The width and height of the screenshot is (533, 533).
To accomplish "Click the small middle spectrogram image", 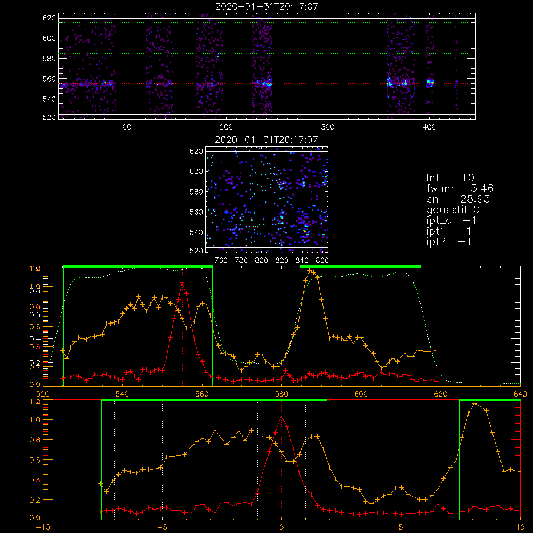I will (267, 199).
